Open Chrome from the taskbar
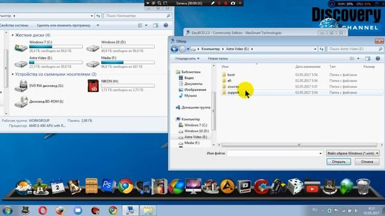The width and height of the screenshot is (385, 216). click(113, 211)
